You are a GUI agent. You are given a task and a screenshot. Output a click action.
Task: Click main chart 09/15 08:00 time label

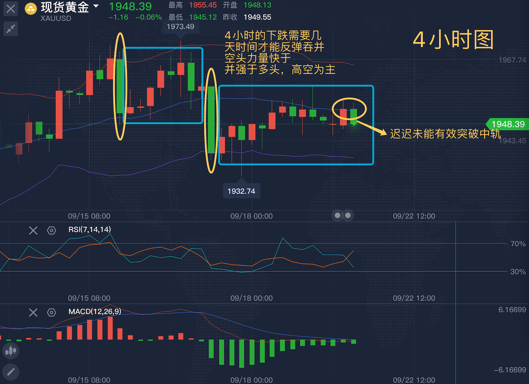click(x=89, y=216)
